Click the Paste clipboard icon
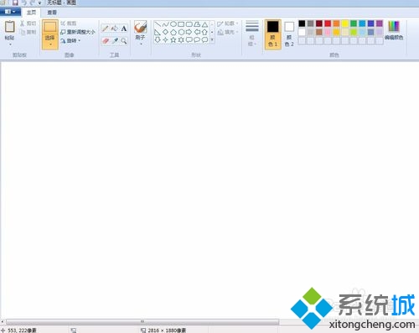419x333 pixels. pos(10,27)
